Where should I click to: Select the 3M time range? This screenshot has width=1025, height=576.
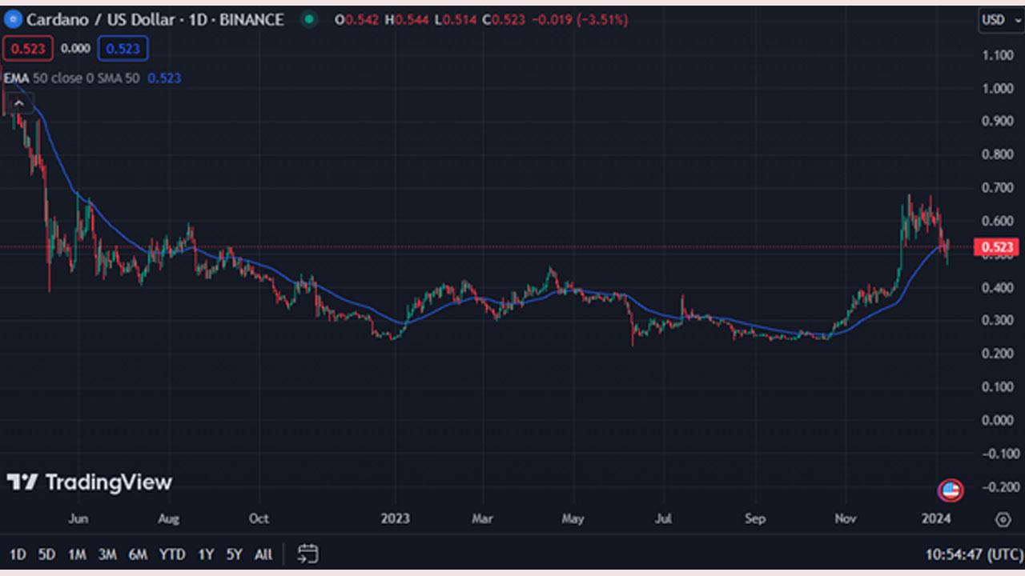[107, 554]
